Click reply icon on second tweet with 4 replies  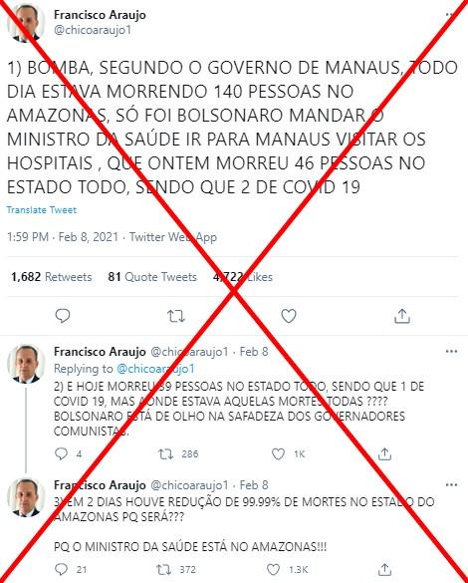(61, 453)
